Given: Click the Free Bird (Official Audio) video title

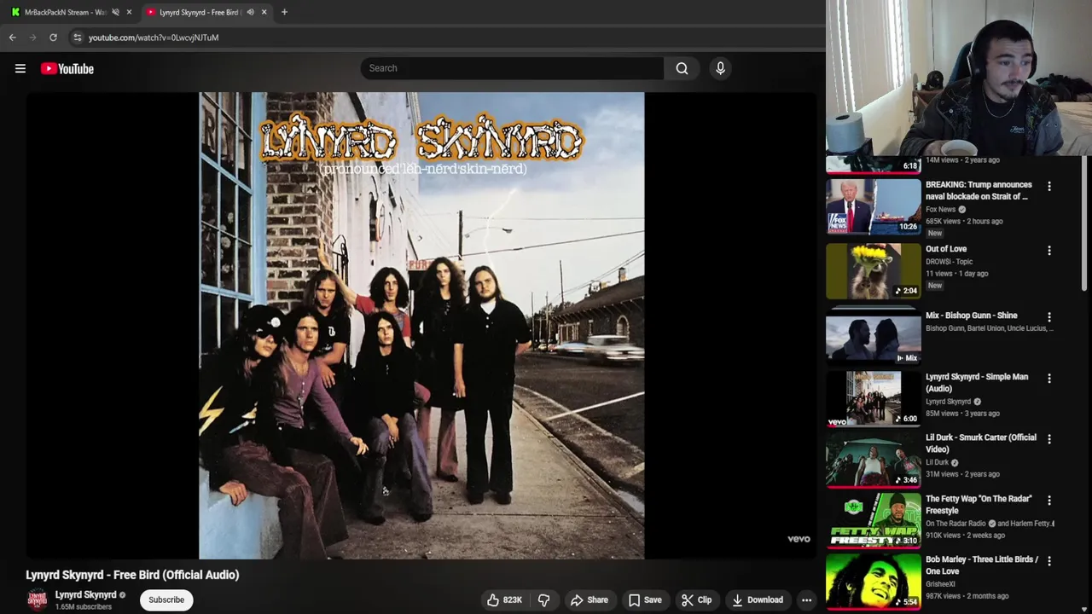Looking at the screenshot, I should click(132, 575).
